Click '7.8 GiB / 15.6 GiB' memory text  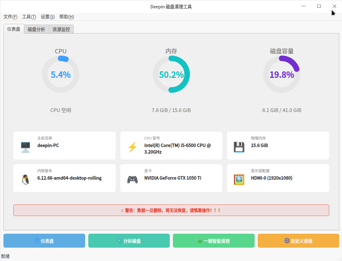[171, 110]
